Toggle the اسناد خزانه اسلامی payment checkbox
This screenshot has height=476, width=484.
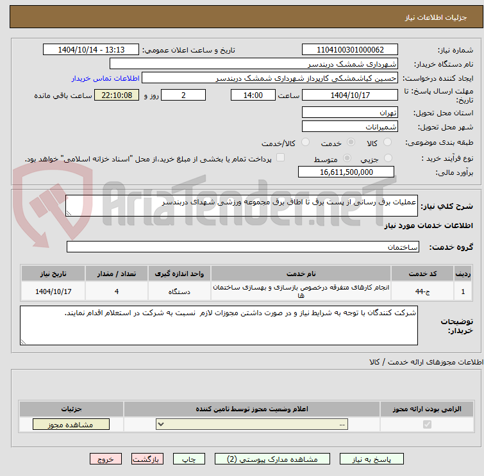click(280, 158)
